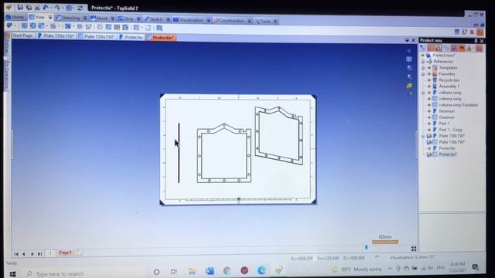Select References in project tree
495x278 pixels.
(x=443, y=62)
